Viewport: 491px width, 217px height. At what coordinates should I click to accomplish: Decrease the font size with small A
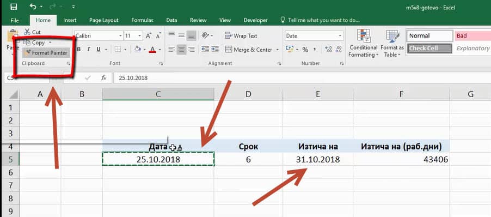158,36
